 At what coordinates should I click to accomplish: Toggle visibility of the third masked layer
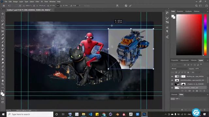172,84
